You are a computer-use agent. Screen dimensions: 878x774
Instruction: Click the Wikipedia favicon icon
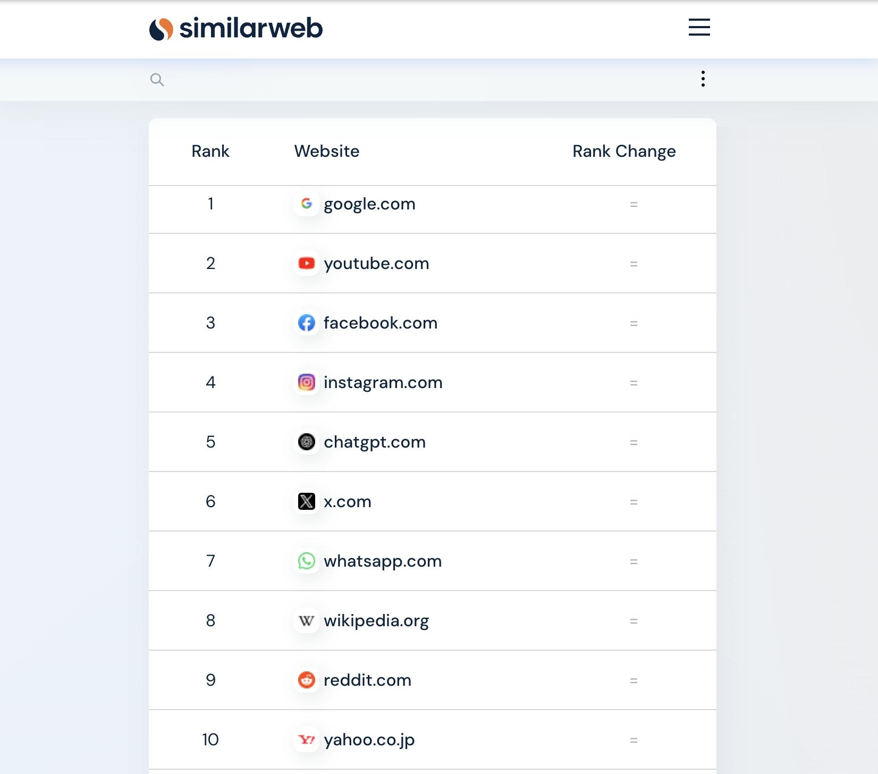[307, 620]
